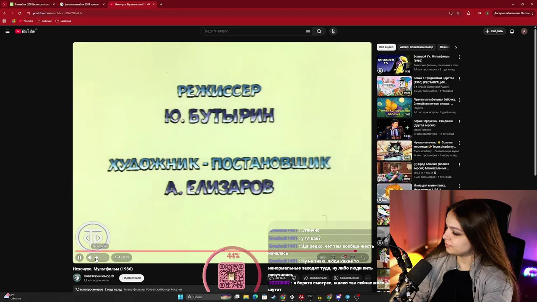
Task: Select the Похожие filter chip
Action: [x=444, y=47]
